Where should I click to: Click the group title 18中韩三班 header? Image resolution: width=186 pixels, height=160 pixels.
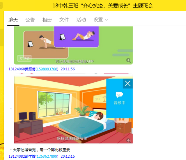pyautogui.click(x=103, y=6)
